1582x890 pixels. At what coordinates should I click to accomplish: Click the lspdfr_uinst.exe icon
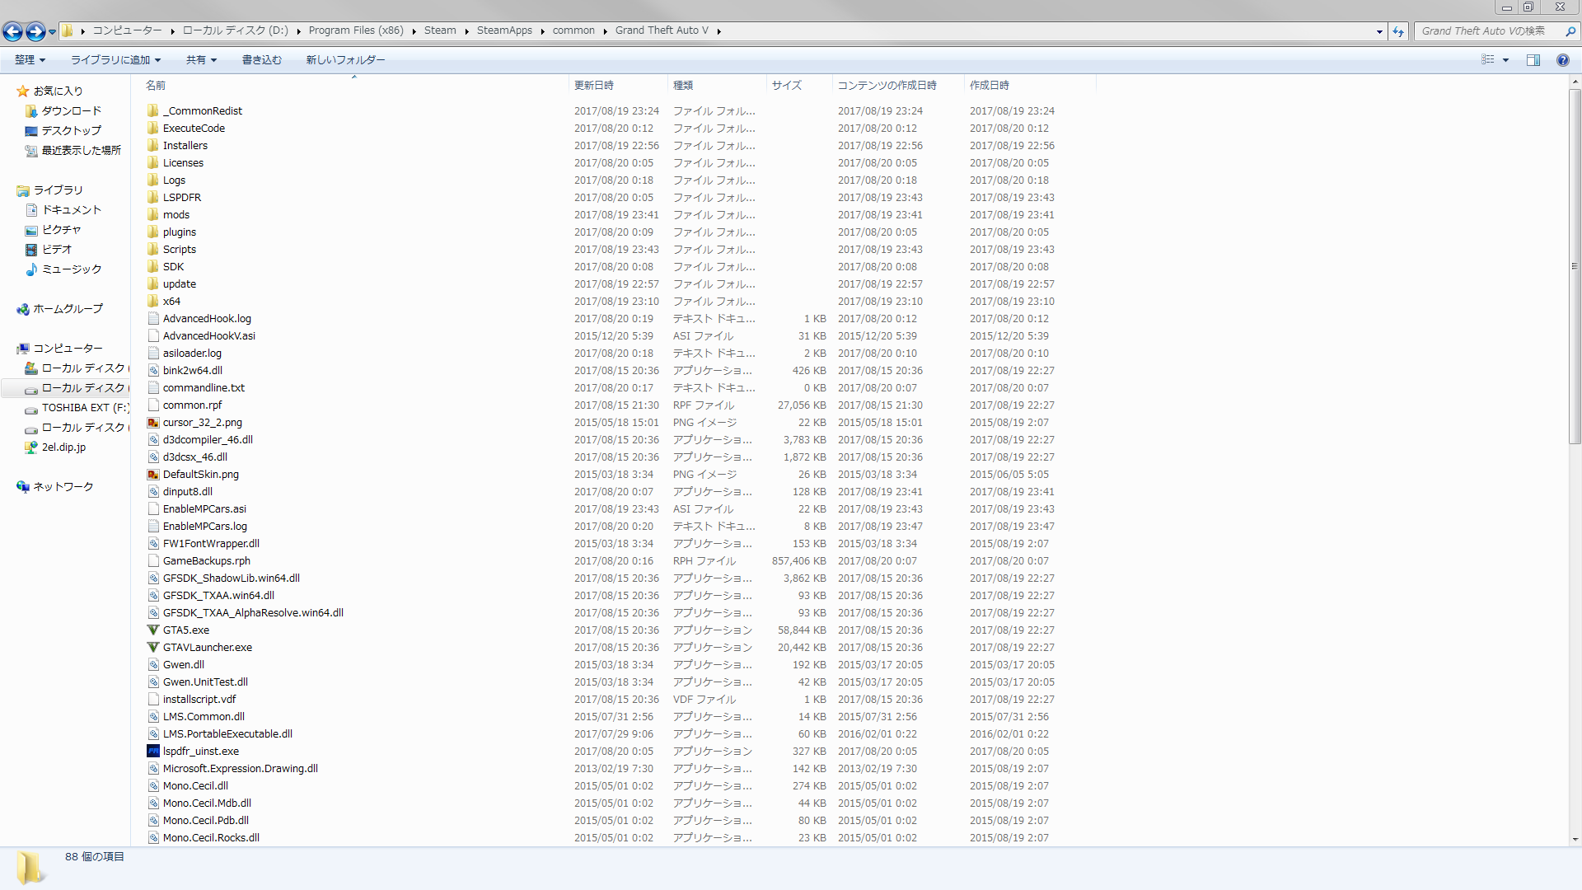click(x=153, y=752)
